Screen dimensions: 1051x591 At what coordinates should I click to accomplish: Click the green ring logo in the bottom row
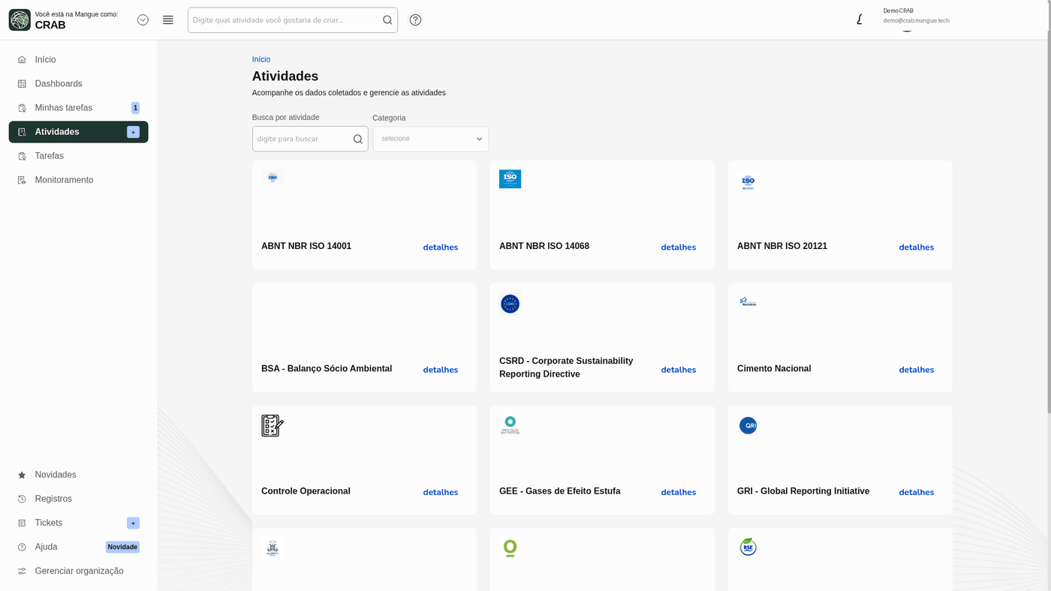(510, 548)
